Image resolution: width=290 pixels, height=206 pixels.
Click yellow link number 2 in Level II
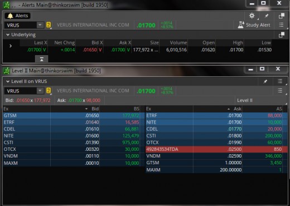click(x=49, y=91)
